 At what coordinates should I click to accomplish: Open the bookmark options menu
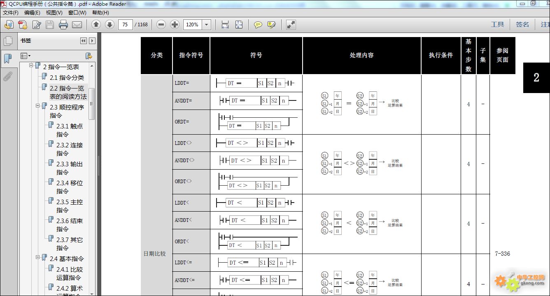[26, 56]
